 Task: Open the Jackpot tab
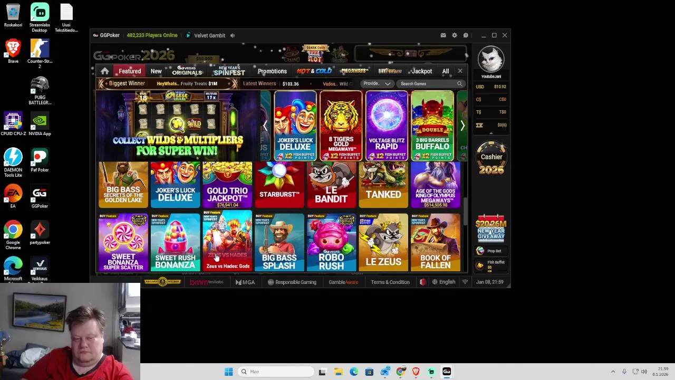(x=422, y=71)
